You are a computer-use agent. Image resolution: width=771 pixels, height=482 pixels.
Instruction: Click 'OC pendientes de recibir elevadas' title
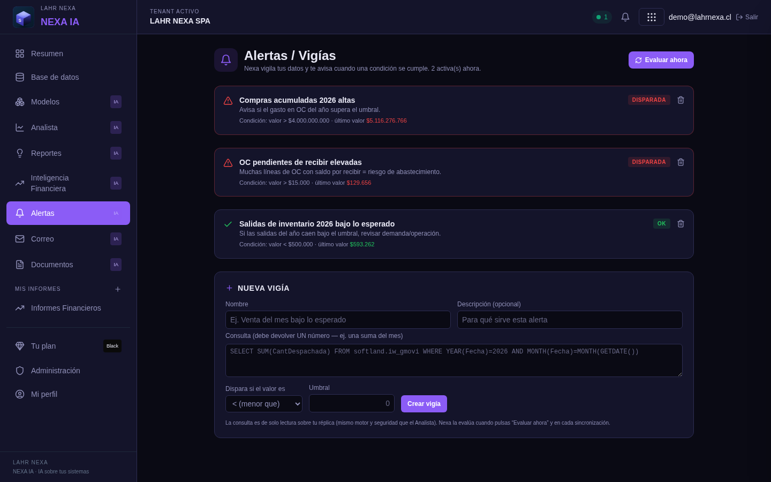[x=300, y=162]
